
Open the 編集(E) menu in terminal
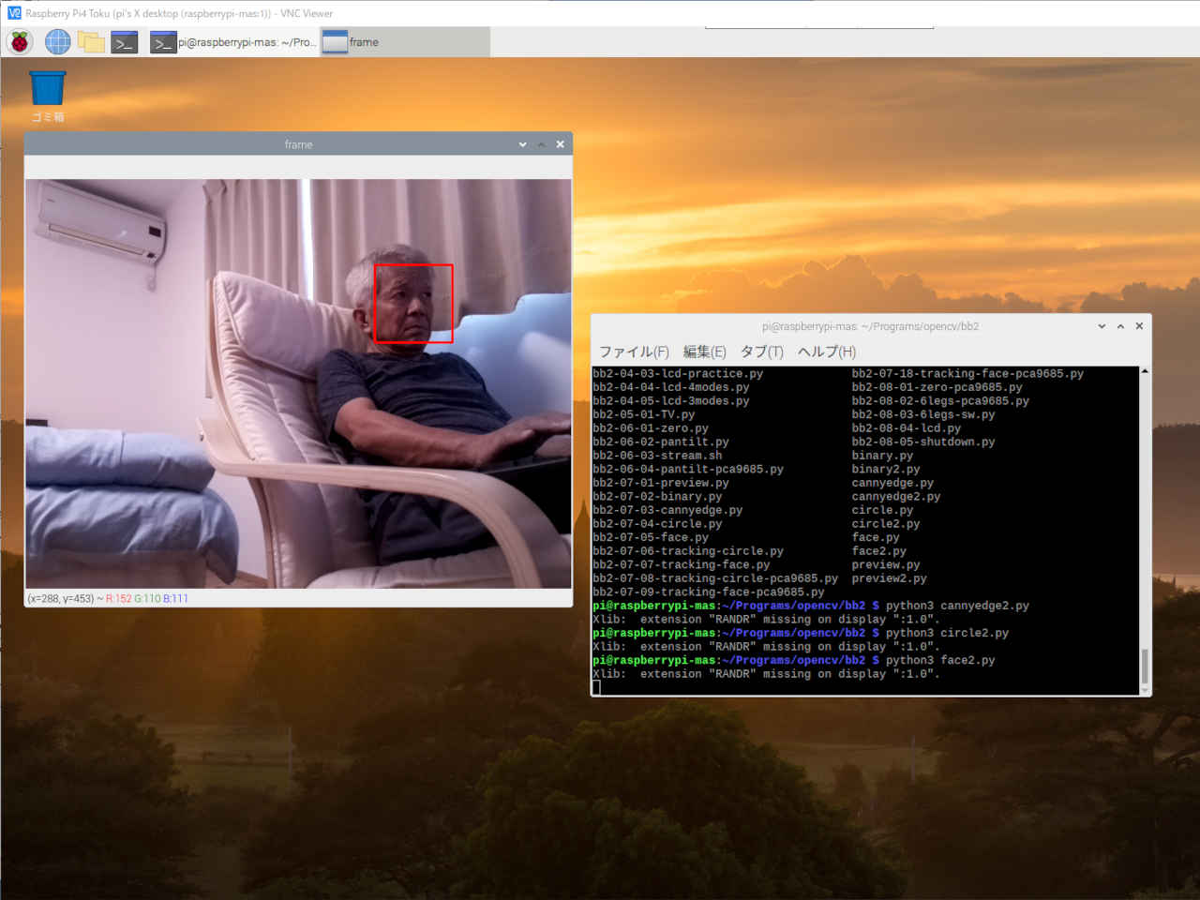[704, 352]
